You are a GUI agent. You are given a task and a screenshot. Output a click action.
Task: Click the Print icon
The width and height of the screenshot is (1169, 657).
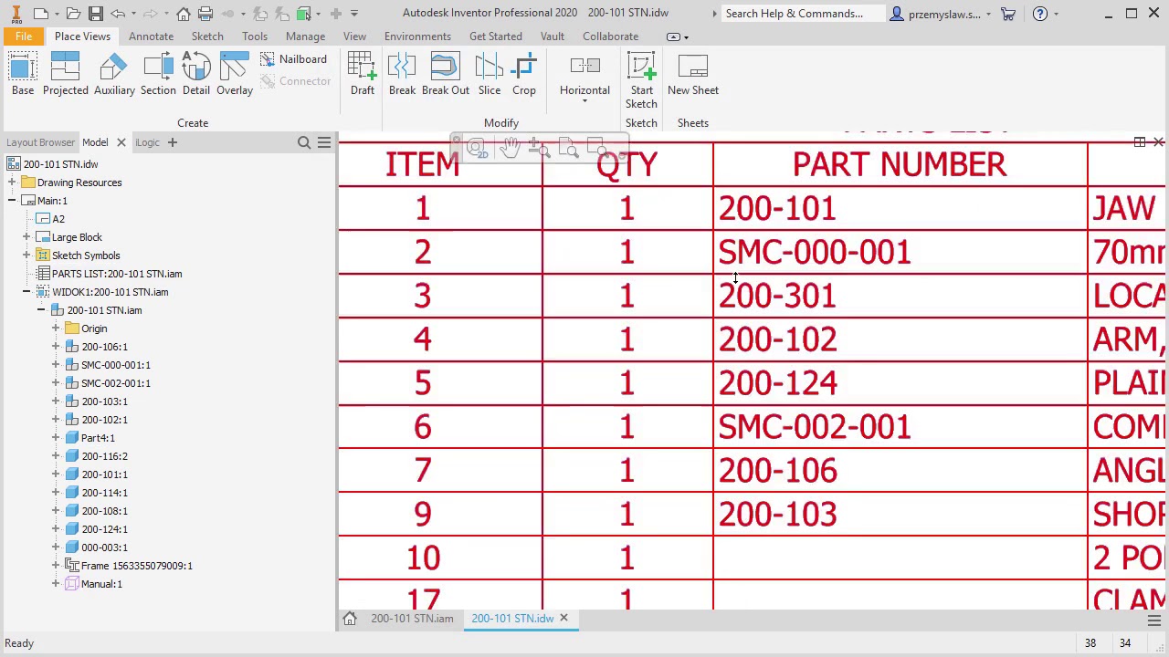(x=205, y=14)
